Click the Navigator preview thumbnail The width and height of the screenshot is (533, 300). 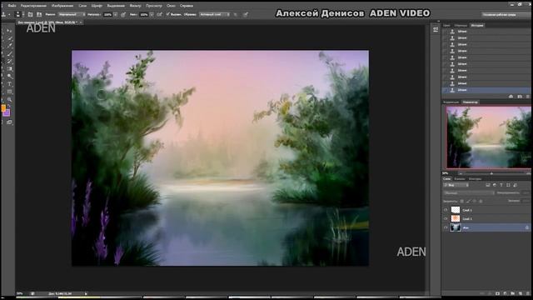pos(489,137)
